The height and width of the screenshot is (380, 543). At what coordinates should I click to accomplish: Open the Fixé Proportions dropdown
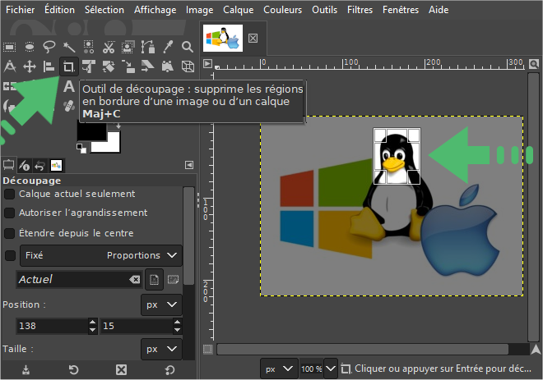[100, 255]
